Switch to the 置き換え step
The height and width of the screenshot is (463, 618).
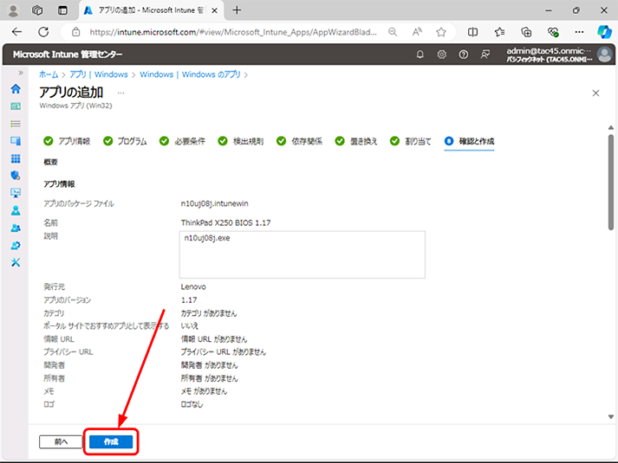356,141
